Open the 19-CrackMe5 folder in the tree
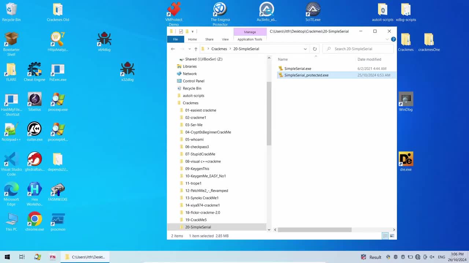Screen dimensions: 469x263 click(196, 220)
